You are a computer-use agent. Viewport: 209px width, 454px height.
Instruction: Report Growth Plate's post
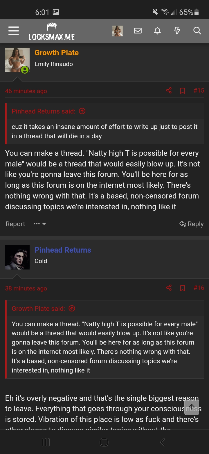15,224
